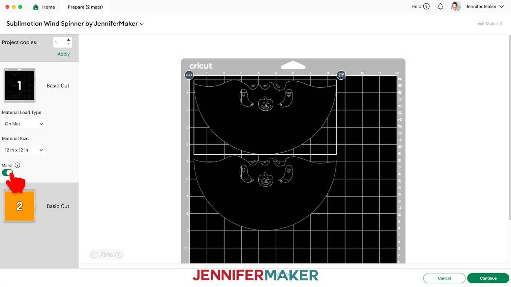Switch to Prepare (2 mats) tab
Viewport: 511px width, 287px height.
pyautogui.click(x=85, y=7)
